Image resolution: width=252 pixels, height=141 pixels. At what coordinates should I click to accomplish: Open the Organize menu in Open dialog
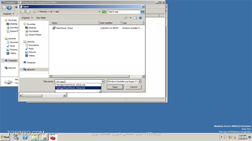coord(27,18)
